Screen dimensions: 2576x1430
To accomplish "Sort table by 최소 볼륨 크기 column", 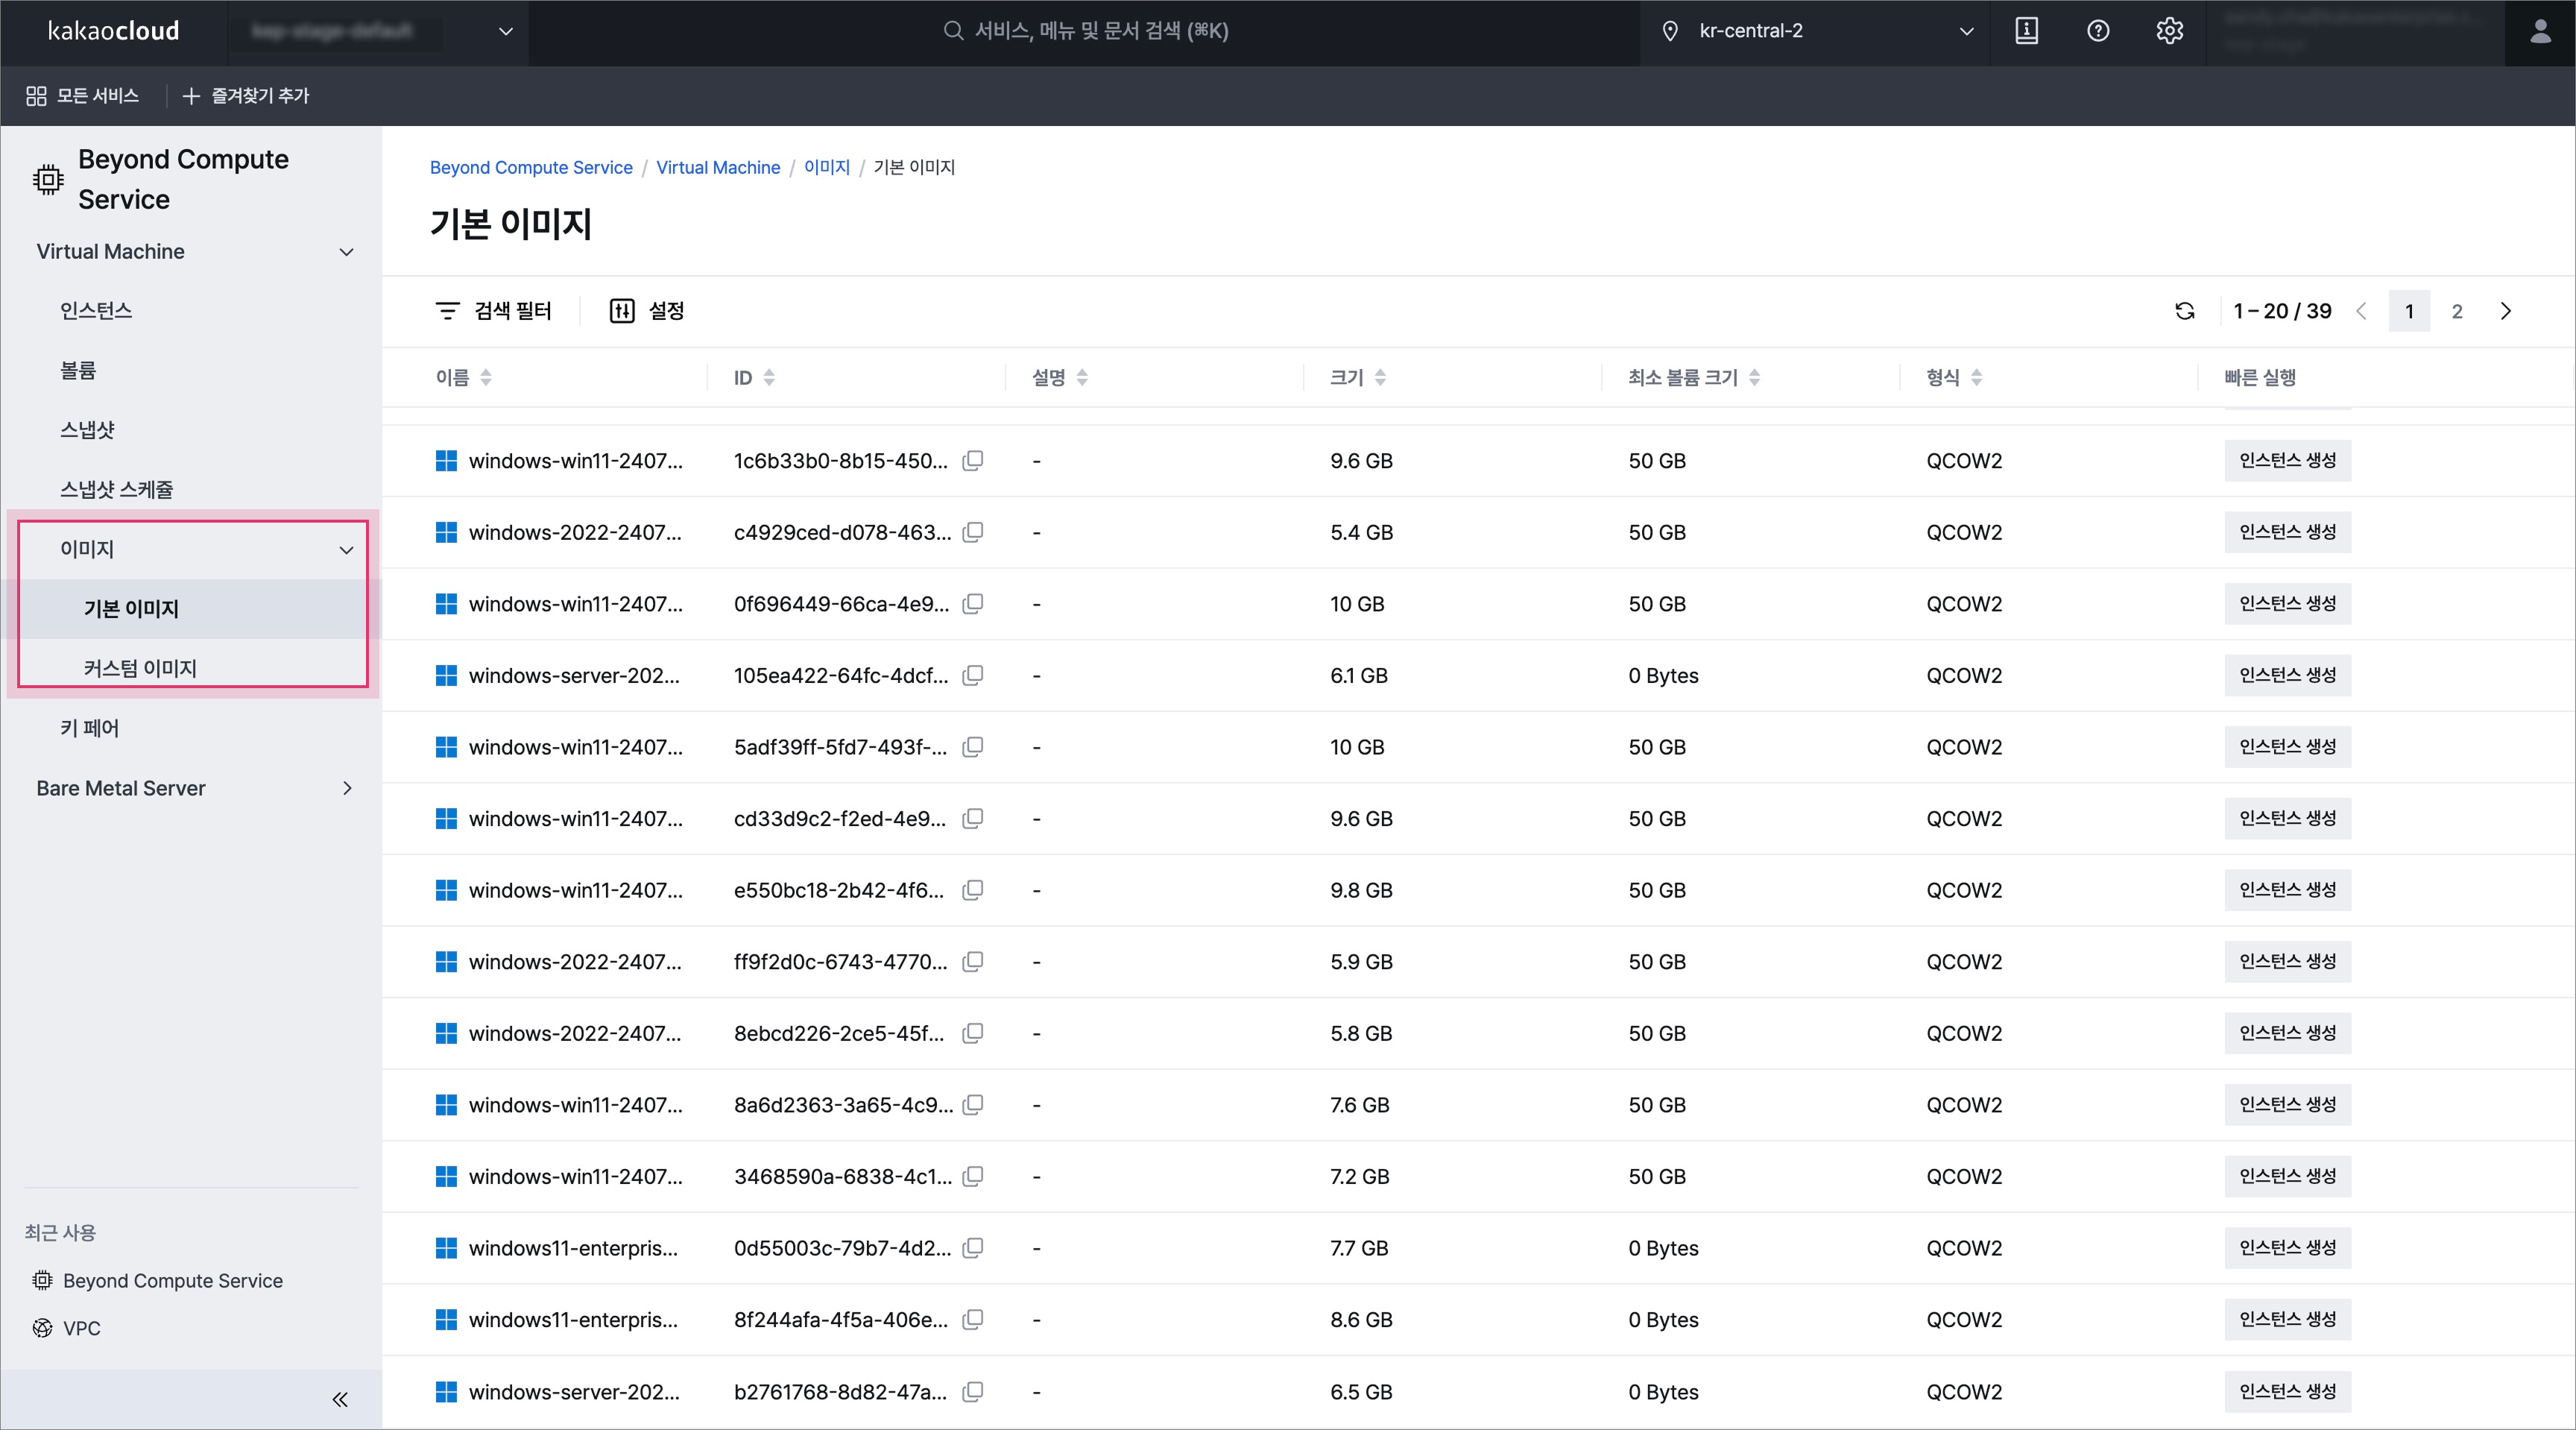I will [x=1754, y=377].
